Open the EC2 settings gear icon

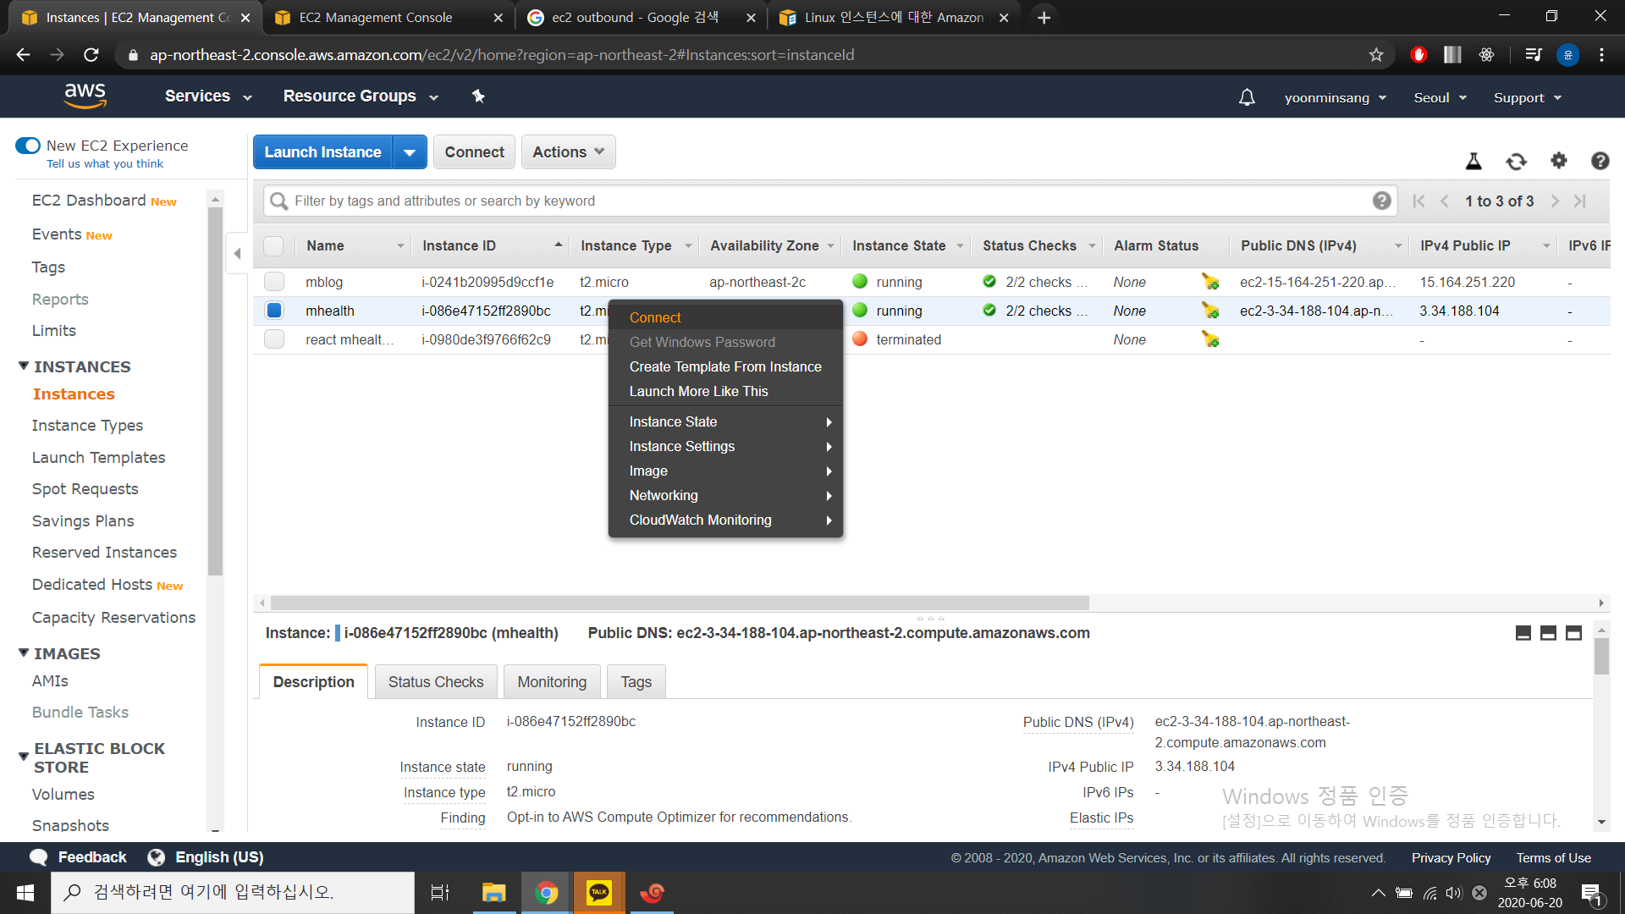[x=1558, y=161]
